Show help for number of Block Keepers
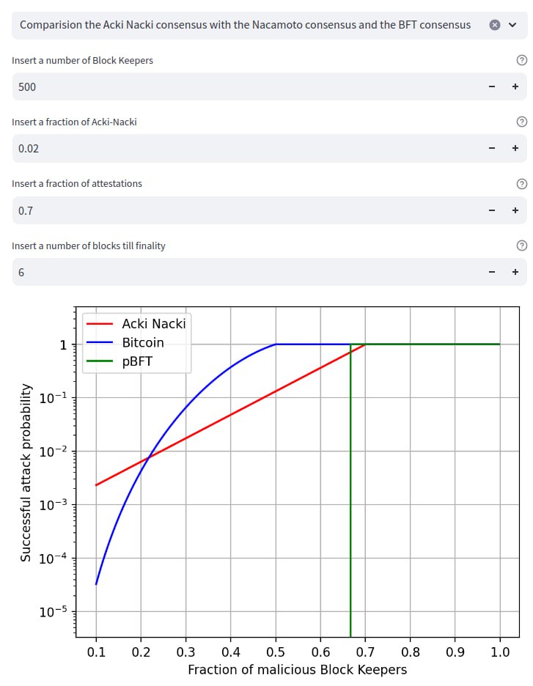This screenshot has height=686, width=533. tap(521, 60)
